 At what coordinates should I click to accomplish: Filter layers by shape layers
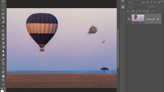[155, 2]
